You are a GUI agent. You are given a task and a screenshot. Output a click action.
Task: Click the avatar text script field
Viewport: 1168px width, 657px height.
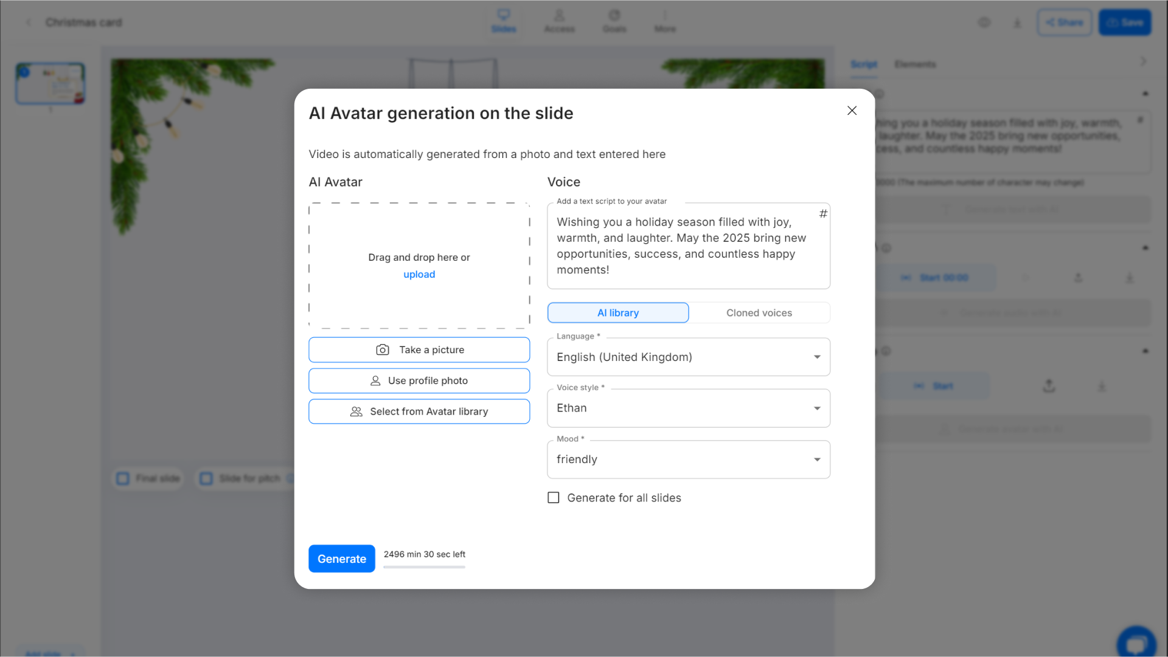click(x=681, y=246)
